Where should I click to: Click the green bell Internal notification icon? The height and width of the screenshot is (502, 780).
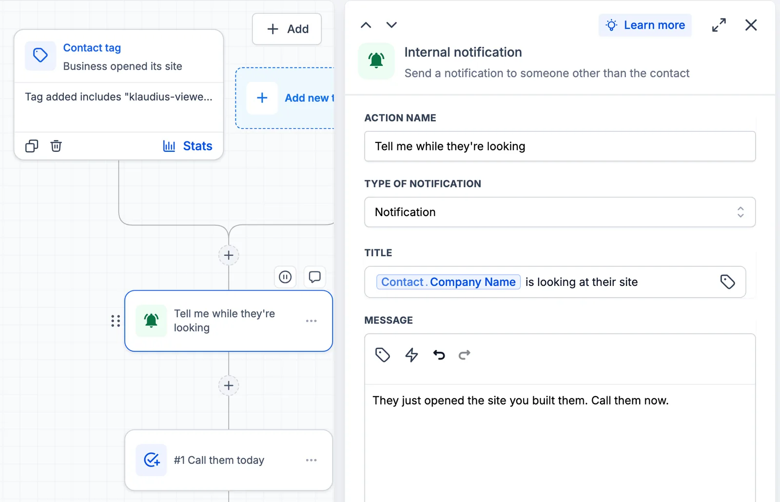tap(376, 60)
